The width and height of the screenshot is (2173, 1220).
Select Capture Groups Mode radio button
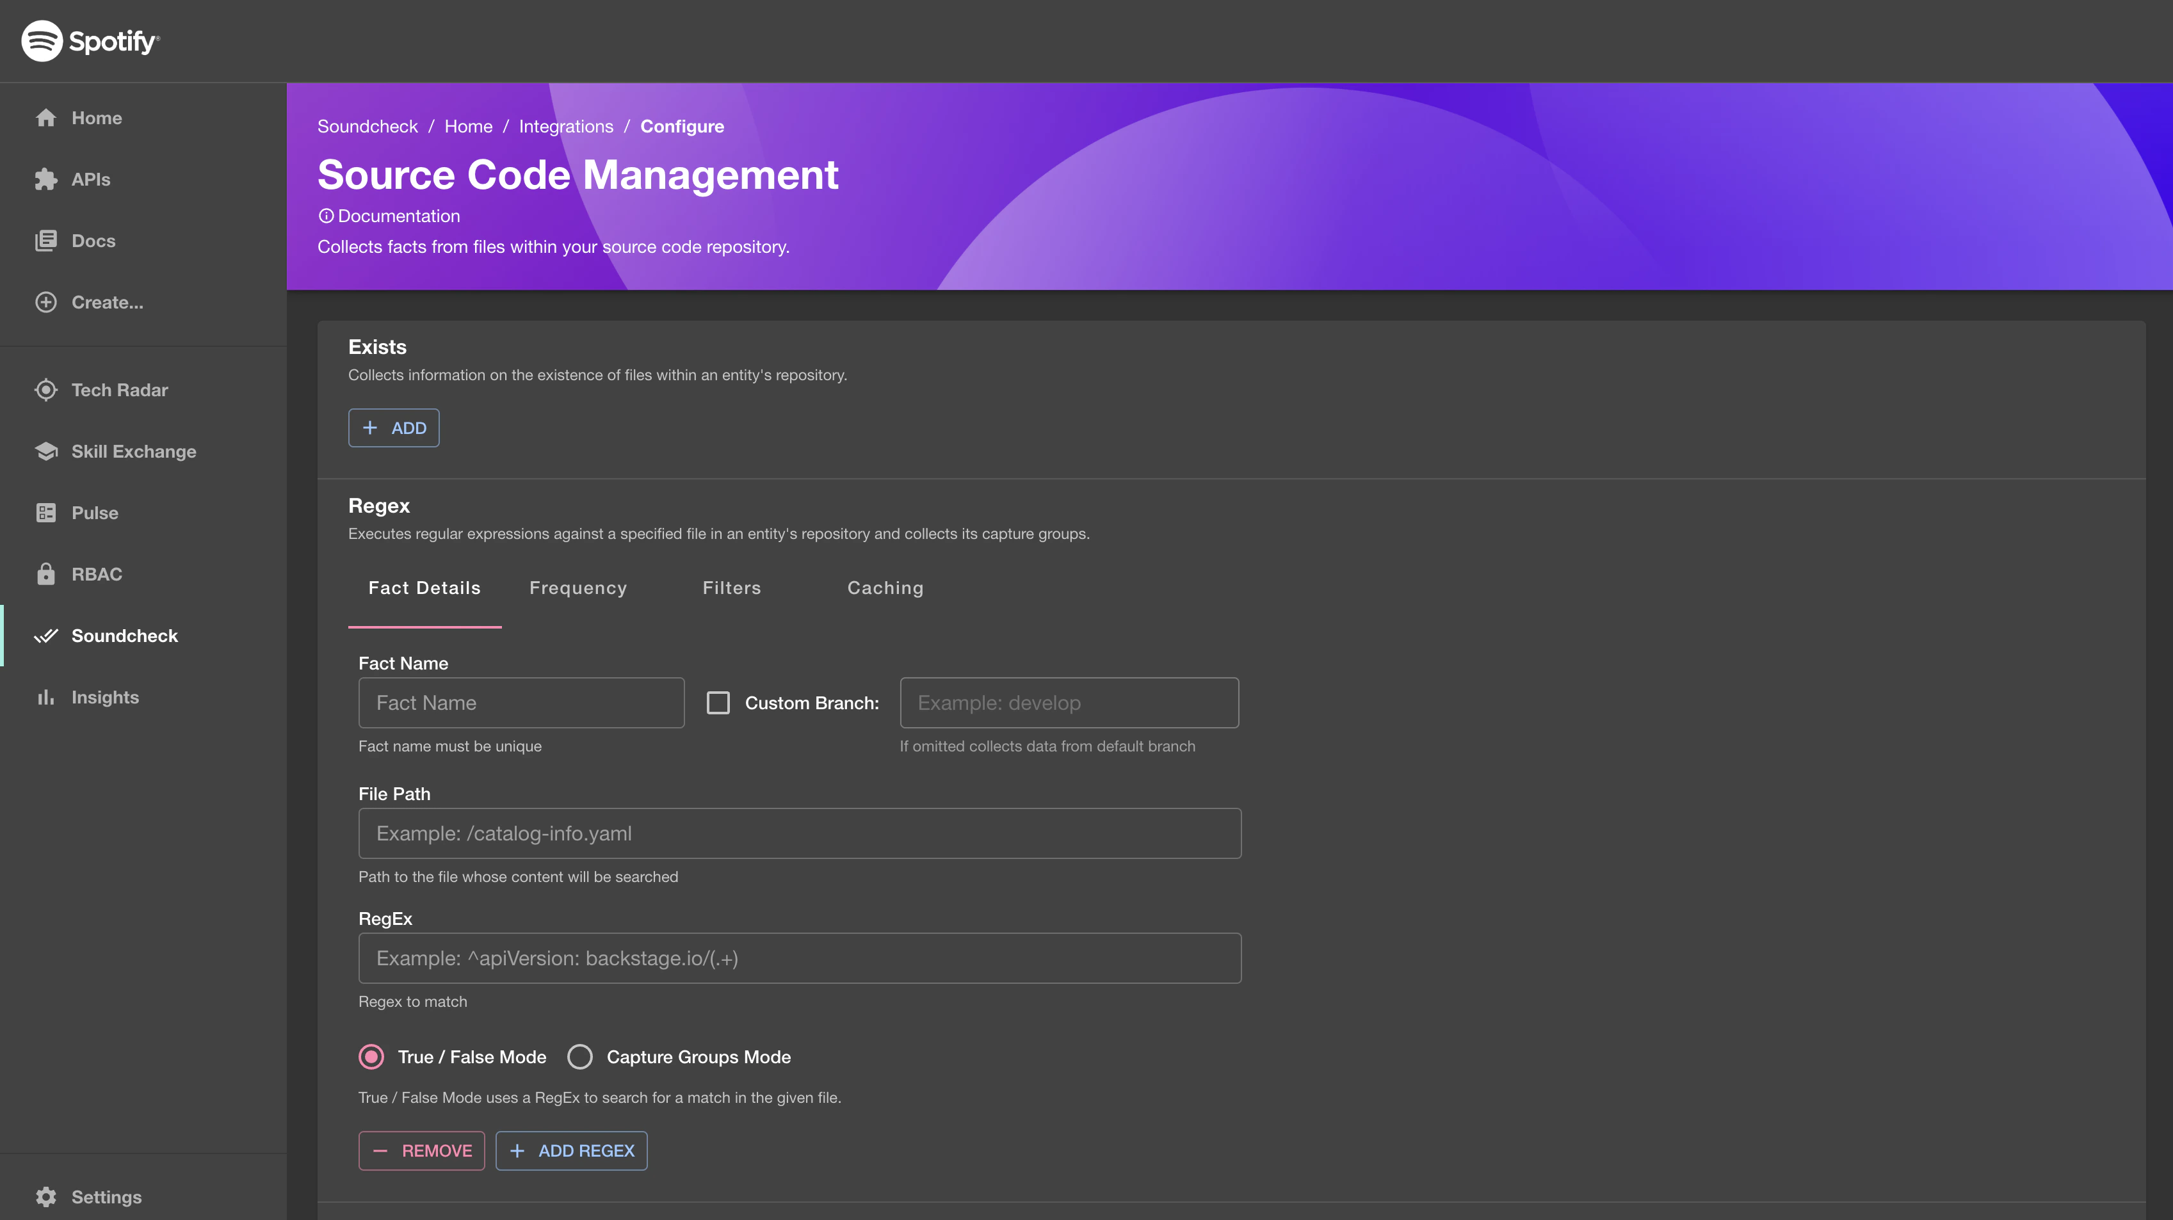tap(579, 1057)
